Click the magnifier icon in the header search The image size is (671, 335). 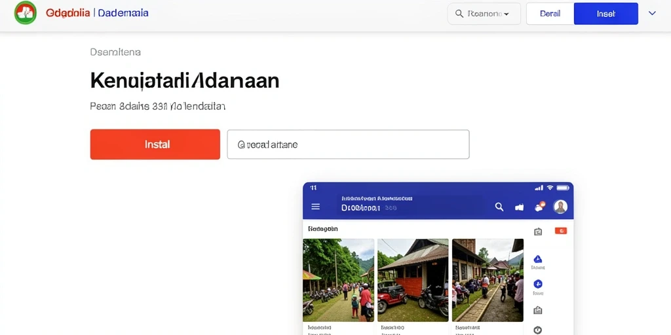[x=459, y=14]
